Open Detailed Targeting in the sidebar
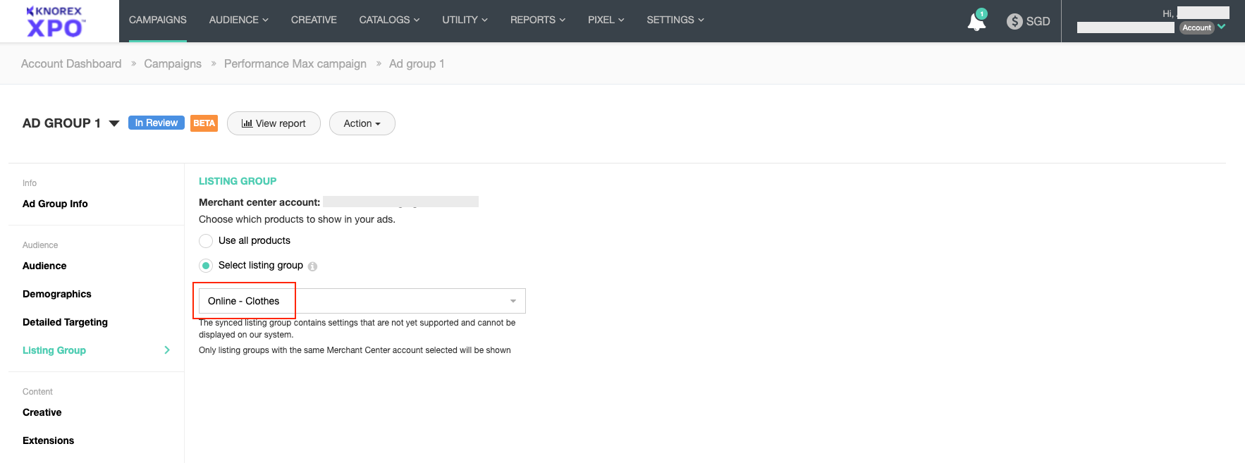 [x=65, y=322]
